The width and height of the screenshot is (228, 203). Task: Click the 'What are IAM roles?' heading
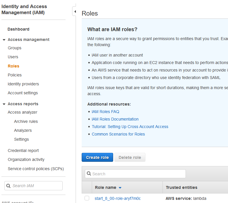(112, 29)
